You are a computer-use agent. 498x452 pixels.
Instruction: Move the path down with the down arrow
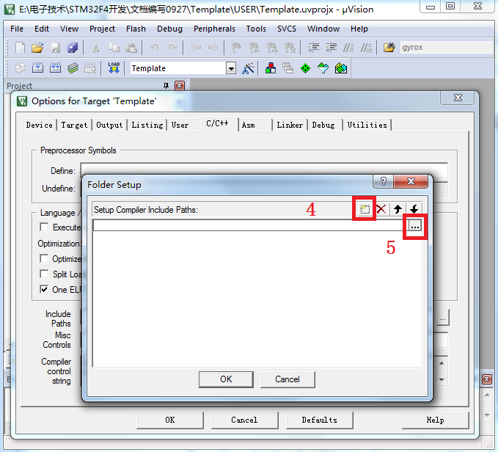[414, 209]
